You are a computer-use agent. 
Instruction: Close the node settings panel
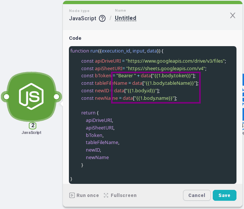(233, 15)
